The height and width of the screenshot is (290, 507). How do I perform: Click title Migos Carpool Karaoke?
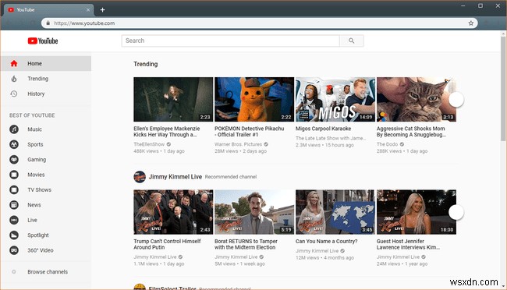tap(324, 129)
